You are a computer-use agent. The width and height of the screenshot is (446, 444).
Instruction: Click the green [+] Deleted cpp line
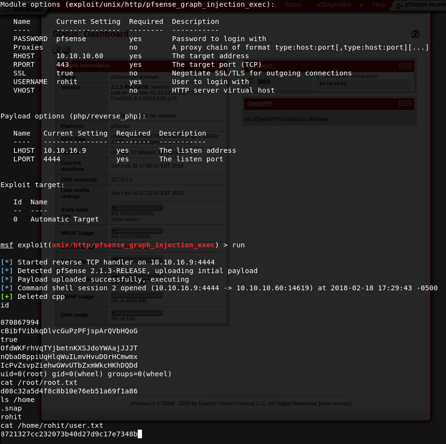[x=32, y=296]
